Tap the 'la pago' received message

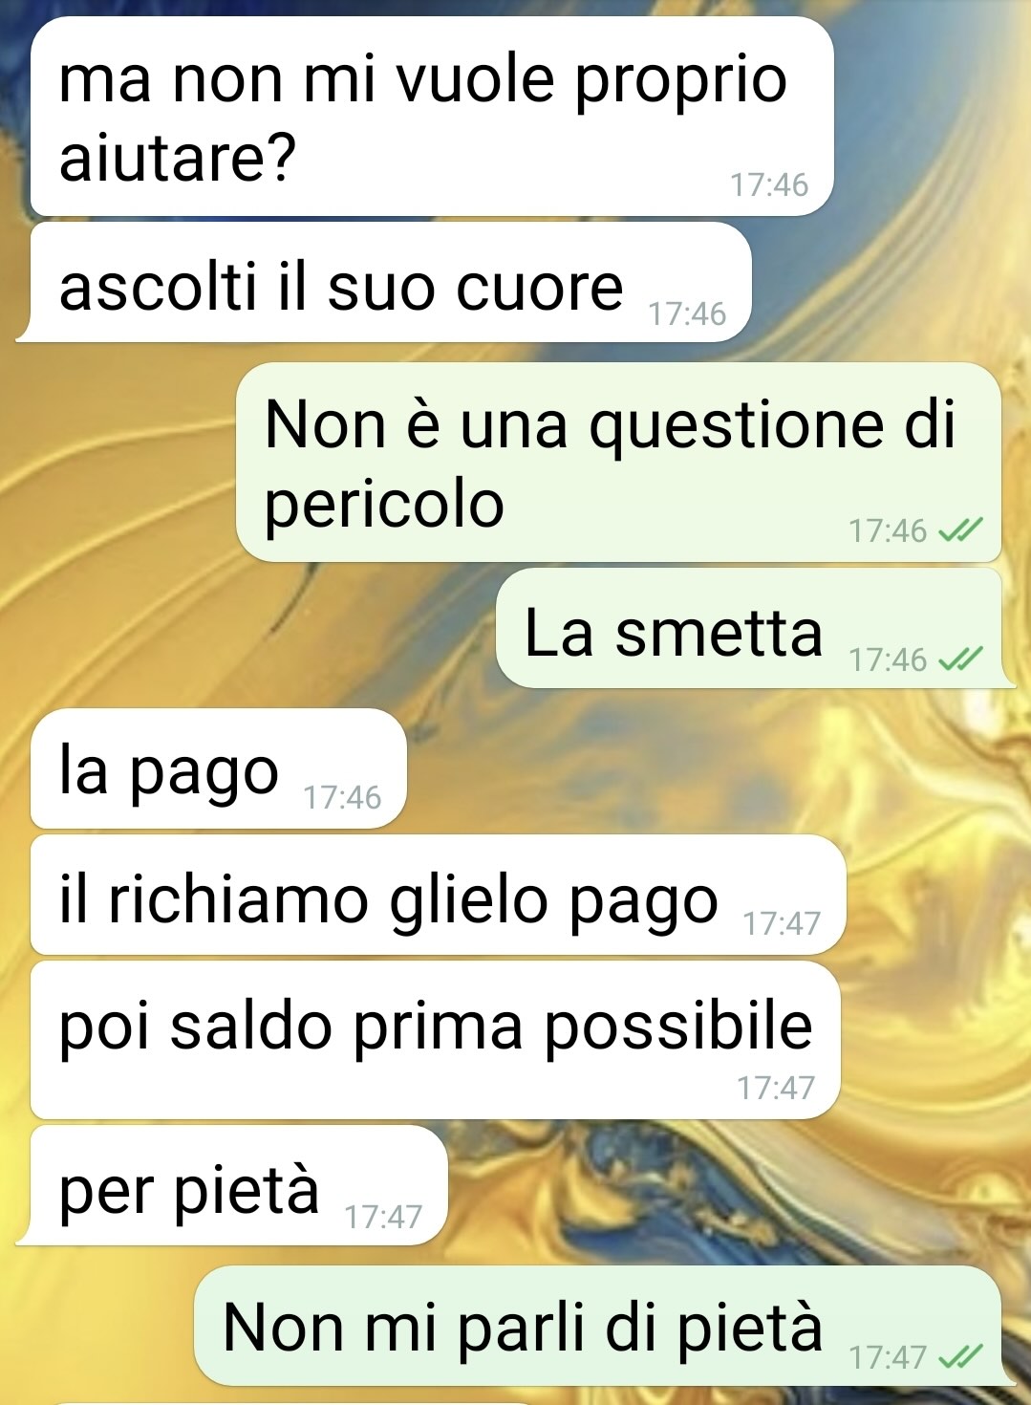[x=219, y=768]
